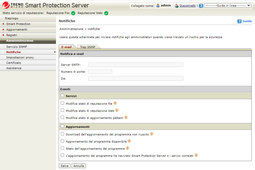Image resolution: width=255 pixels, height=170 pixels.
Task: Click the Disconnetti user icon
Action: [x=176, y=6]
